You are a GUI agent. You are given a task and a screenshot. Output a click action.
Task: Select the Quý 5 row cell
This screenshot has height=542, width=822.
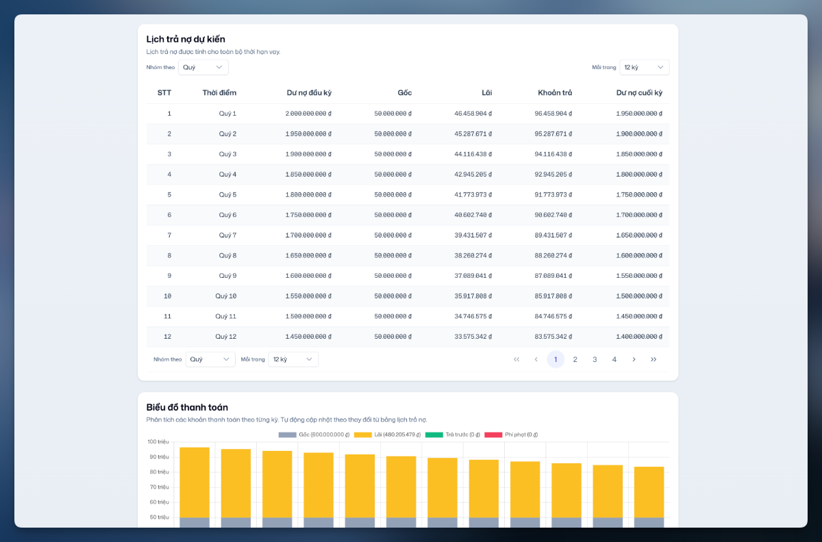tap(227, 195)
